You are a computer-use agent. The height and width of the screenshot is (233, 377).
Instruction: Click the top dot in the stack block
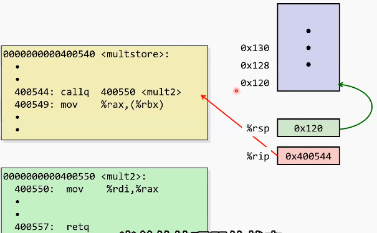(x=308, y=31)
